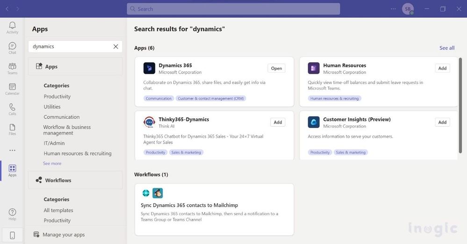Click the Thinky365-Dynamics app title
The width and height of the screenshot is (467, 244).
click(184, 119)
